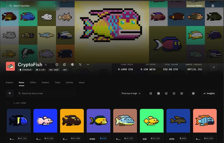Collapse the collection stats header
Screen dimensions: 224x143
(x=214, y=67)
